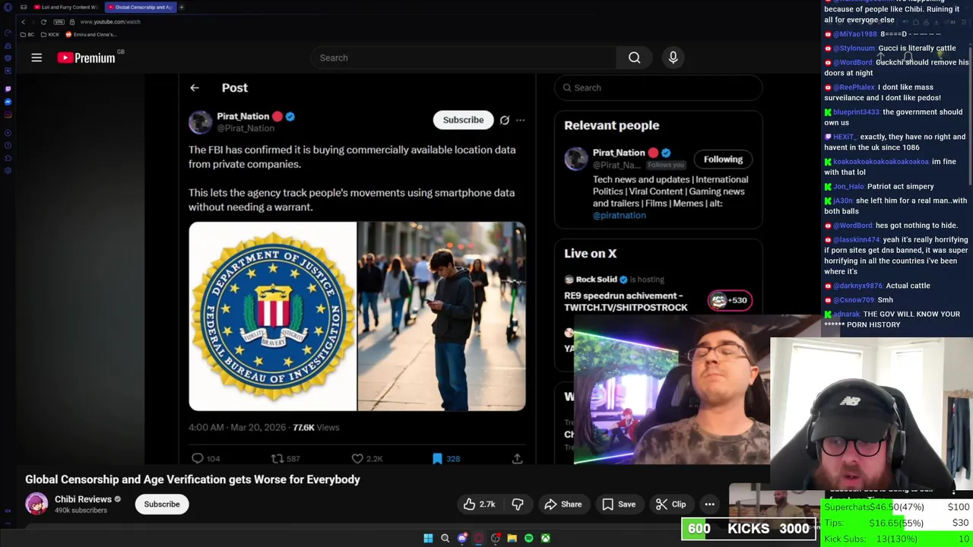Open the Windows Start button
This screenshot has height=547, width=973.
[428, 538]
